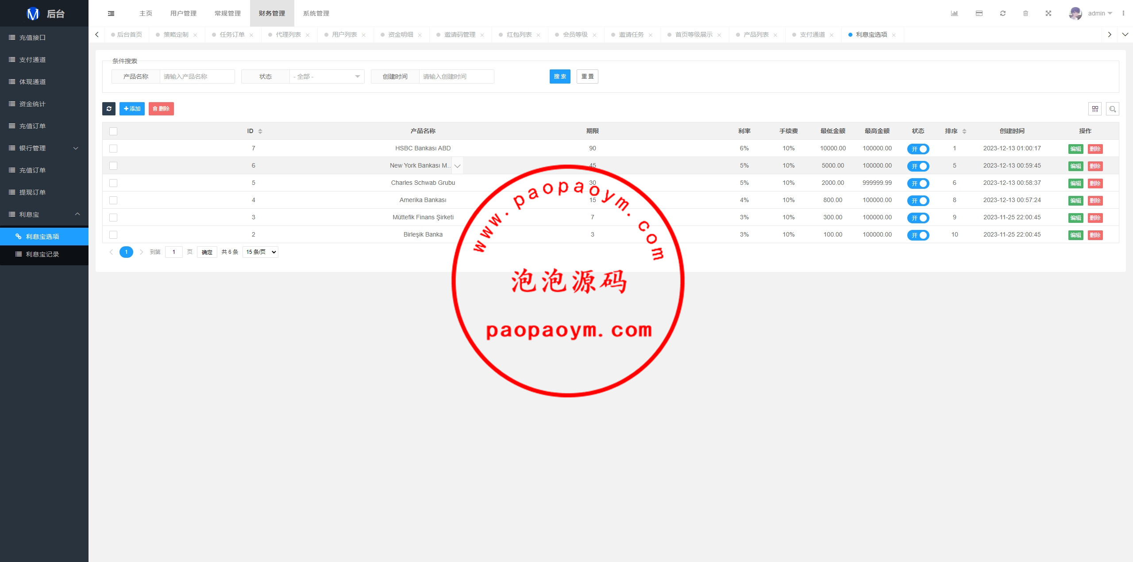
Task: Open the vertical dots more menu
Action: (1123, 13)
